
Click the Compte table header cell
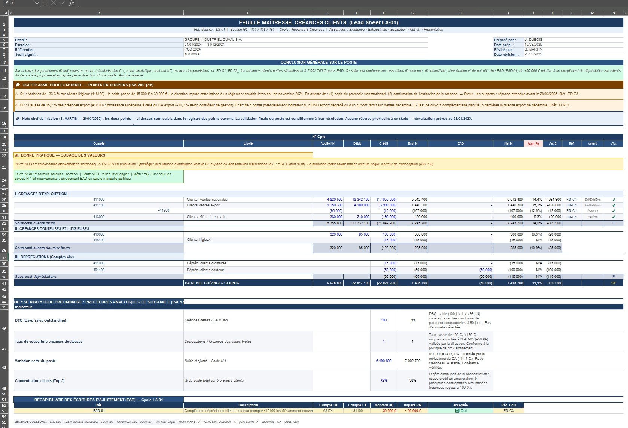pyautogui.click(x=99, y=144)
